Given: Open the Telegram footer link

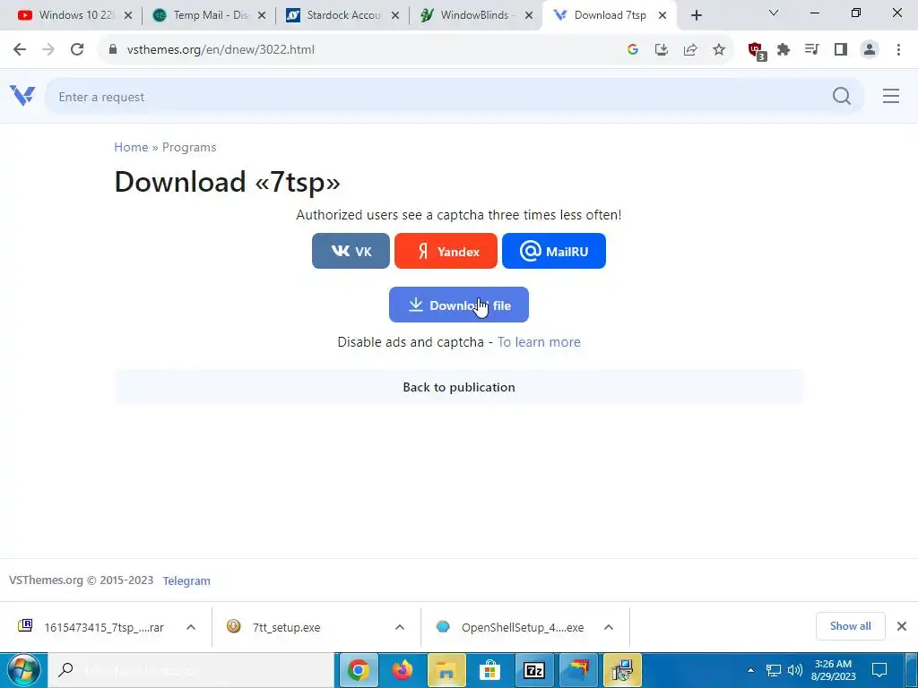Looking at the screenshot, I should point(186,580).
